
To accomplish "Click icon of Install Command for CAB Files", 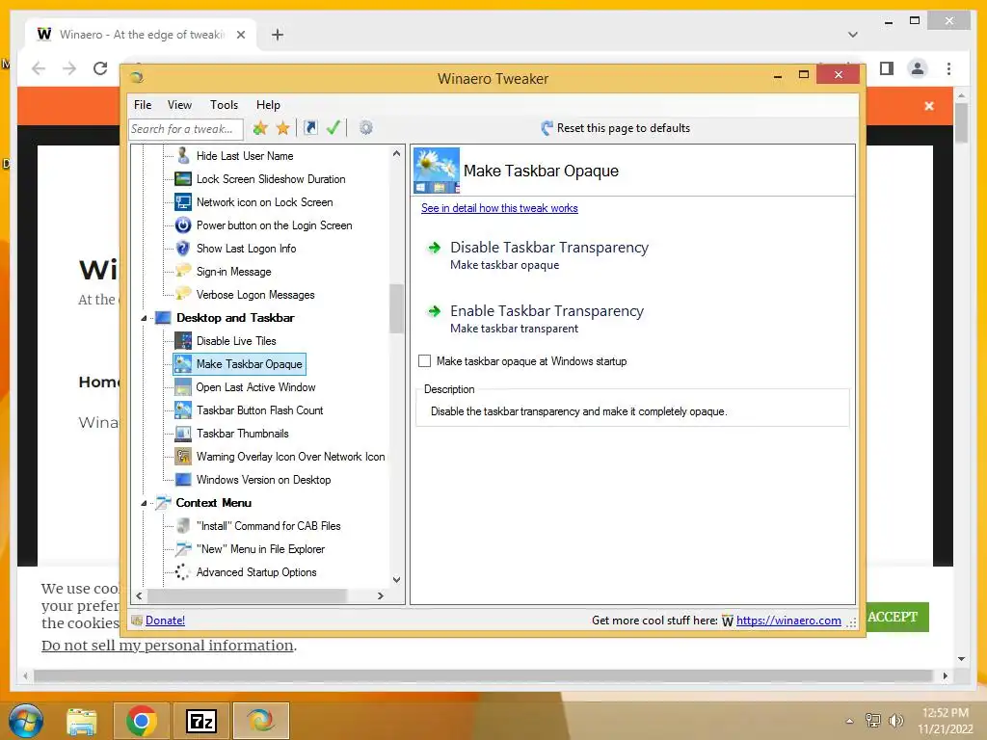I will [x=183, y=525].
